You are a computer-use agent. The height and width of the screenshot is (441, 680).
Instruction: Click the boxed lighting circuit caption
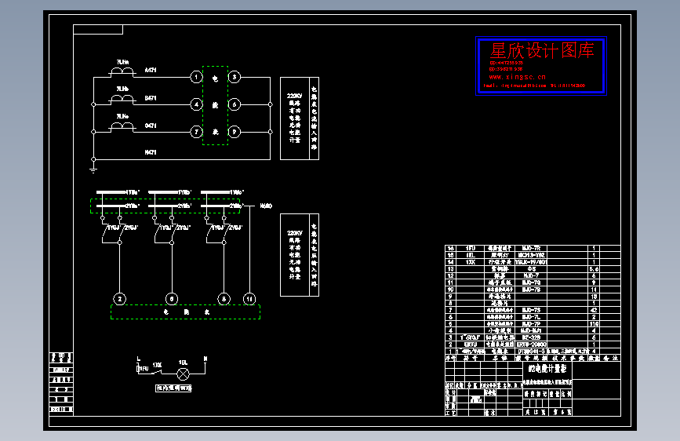(173, 388)
